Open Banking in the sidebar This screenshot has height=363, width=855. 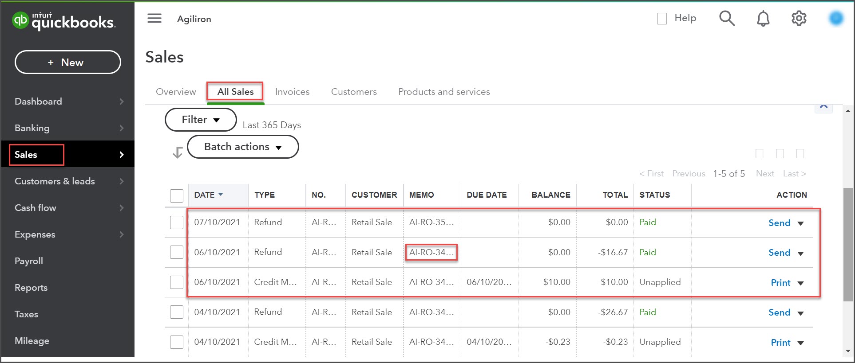[32, 128]
